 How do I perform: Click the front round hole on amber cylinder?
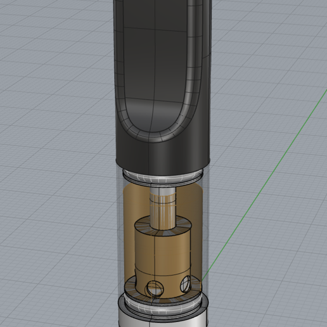tap(155, 288)
